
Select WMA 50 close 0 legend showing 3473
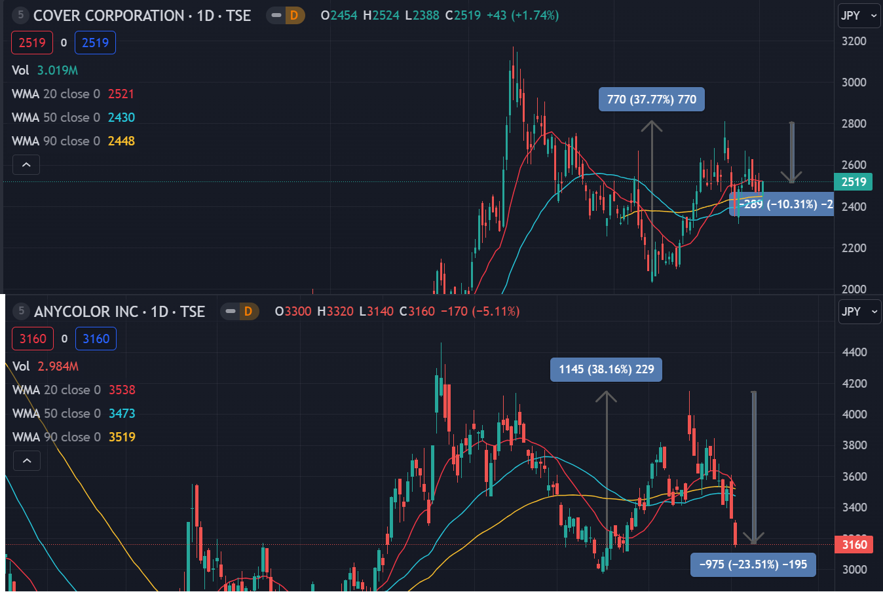click(x=74, y=413)
